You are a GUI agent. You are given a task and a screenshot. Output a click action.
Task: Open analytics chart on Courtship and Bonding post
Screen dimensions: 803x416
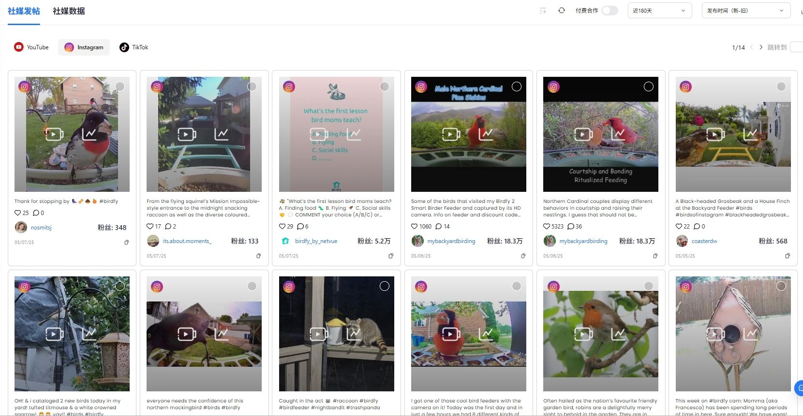pos(618,134)
